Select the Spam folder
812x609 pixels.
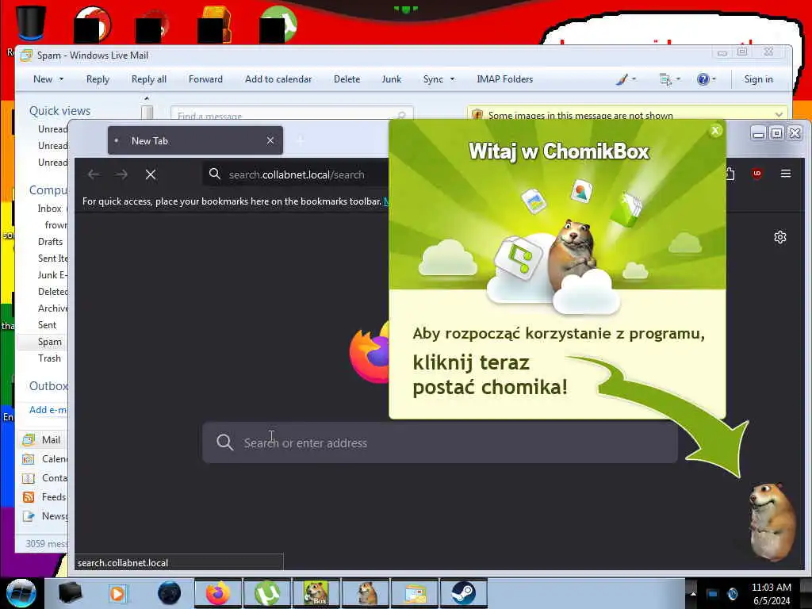click(x=49, y=342)
